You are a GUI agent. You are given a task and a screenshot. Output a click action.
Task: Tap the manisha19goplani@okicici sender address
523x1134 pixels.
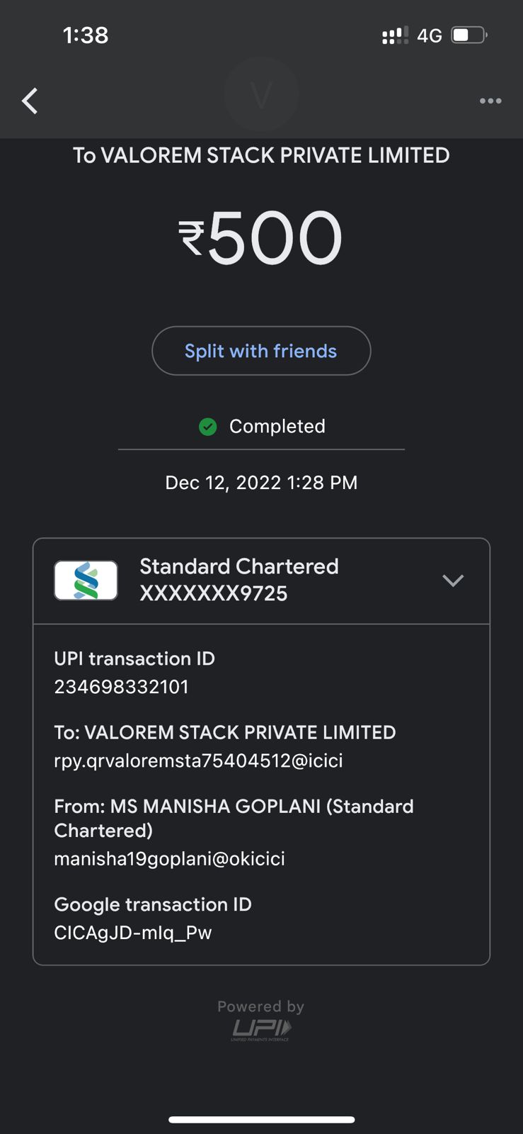pos(170,858)
